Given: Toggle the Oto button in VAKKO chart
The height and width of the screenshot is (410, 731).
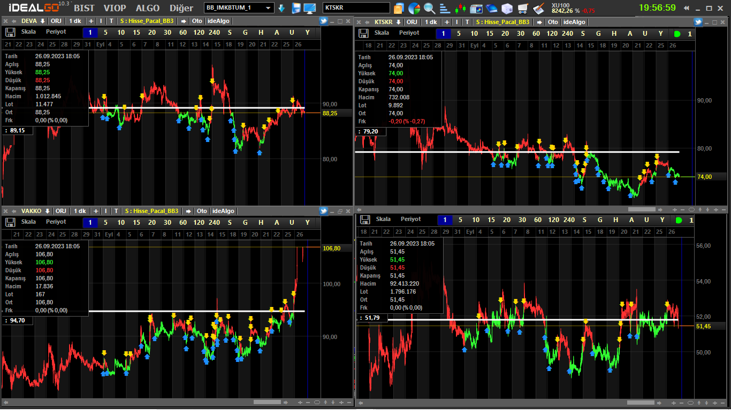Looking at the screenshot, I should click(201, 211).
